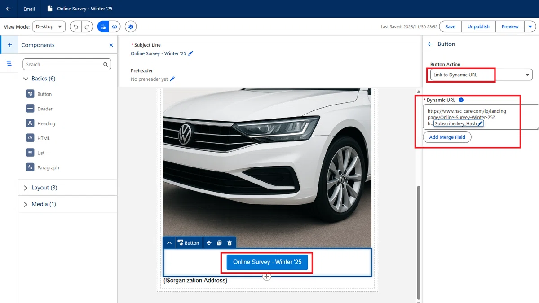Open the structure list sidebar icon
This screenshot has height=303, width=539.
pos(9,64)
